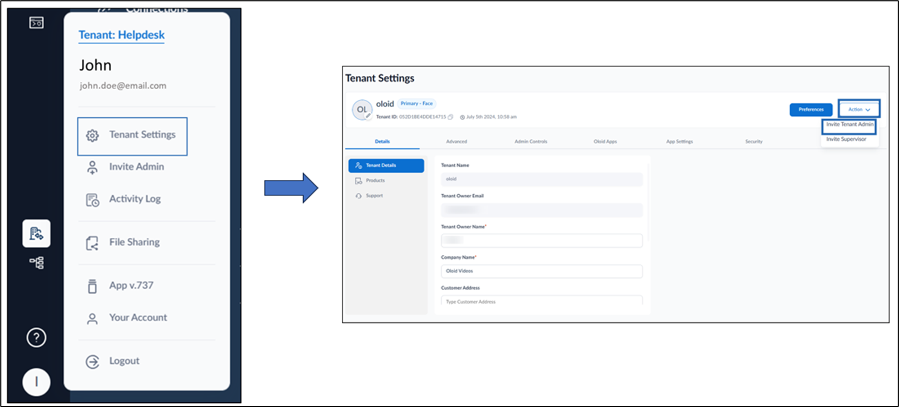The width and height of the screenshot is (899, 407).
Task: Click the July 5th 2024, 10:58 am timestamp
Action: click(491, 117)
